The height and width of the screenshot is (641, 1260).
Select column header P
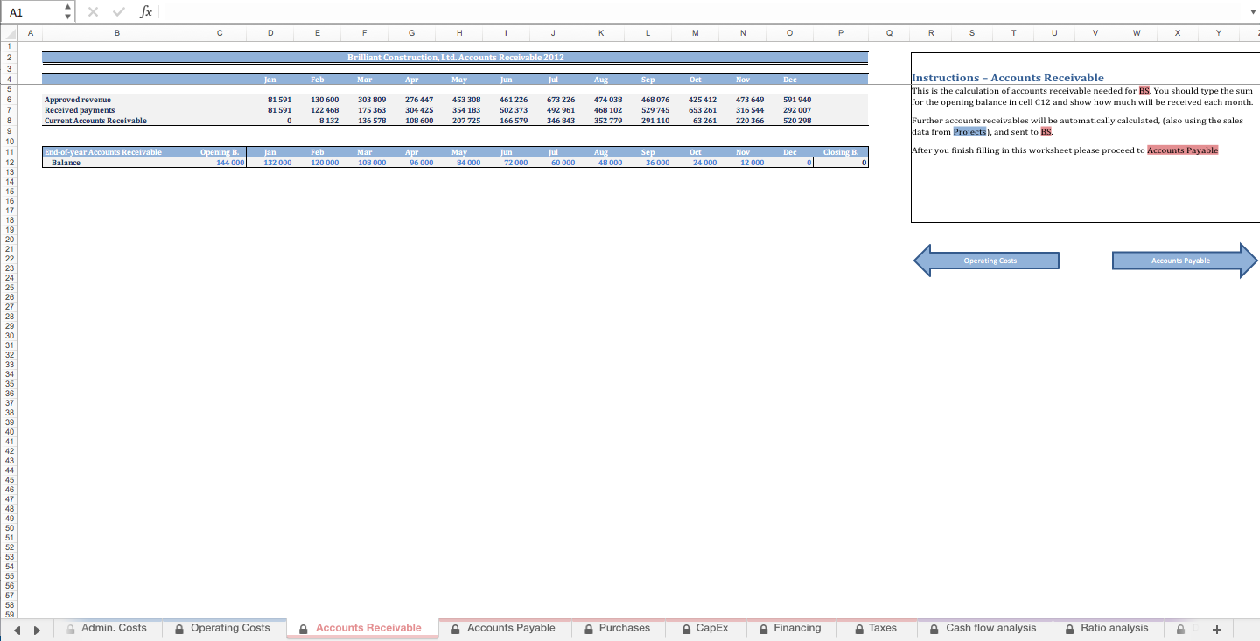[840, 33]
